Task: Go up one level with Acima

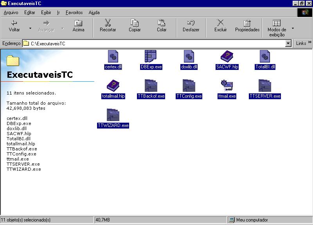Action: click(x=78, y=26)
